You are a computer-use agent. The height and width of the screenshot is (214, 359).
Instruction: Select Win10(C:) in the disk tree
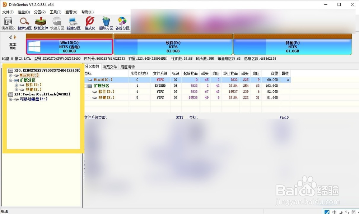(x=29, y=75)
